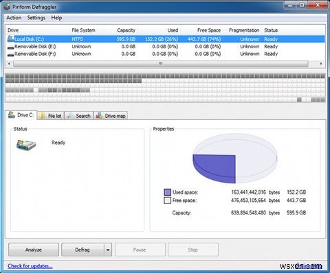Select the Local Disk (C:) row
Image resolution: width=330 pixels, height=273 pixels.
[165, 39]
